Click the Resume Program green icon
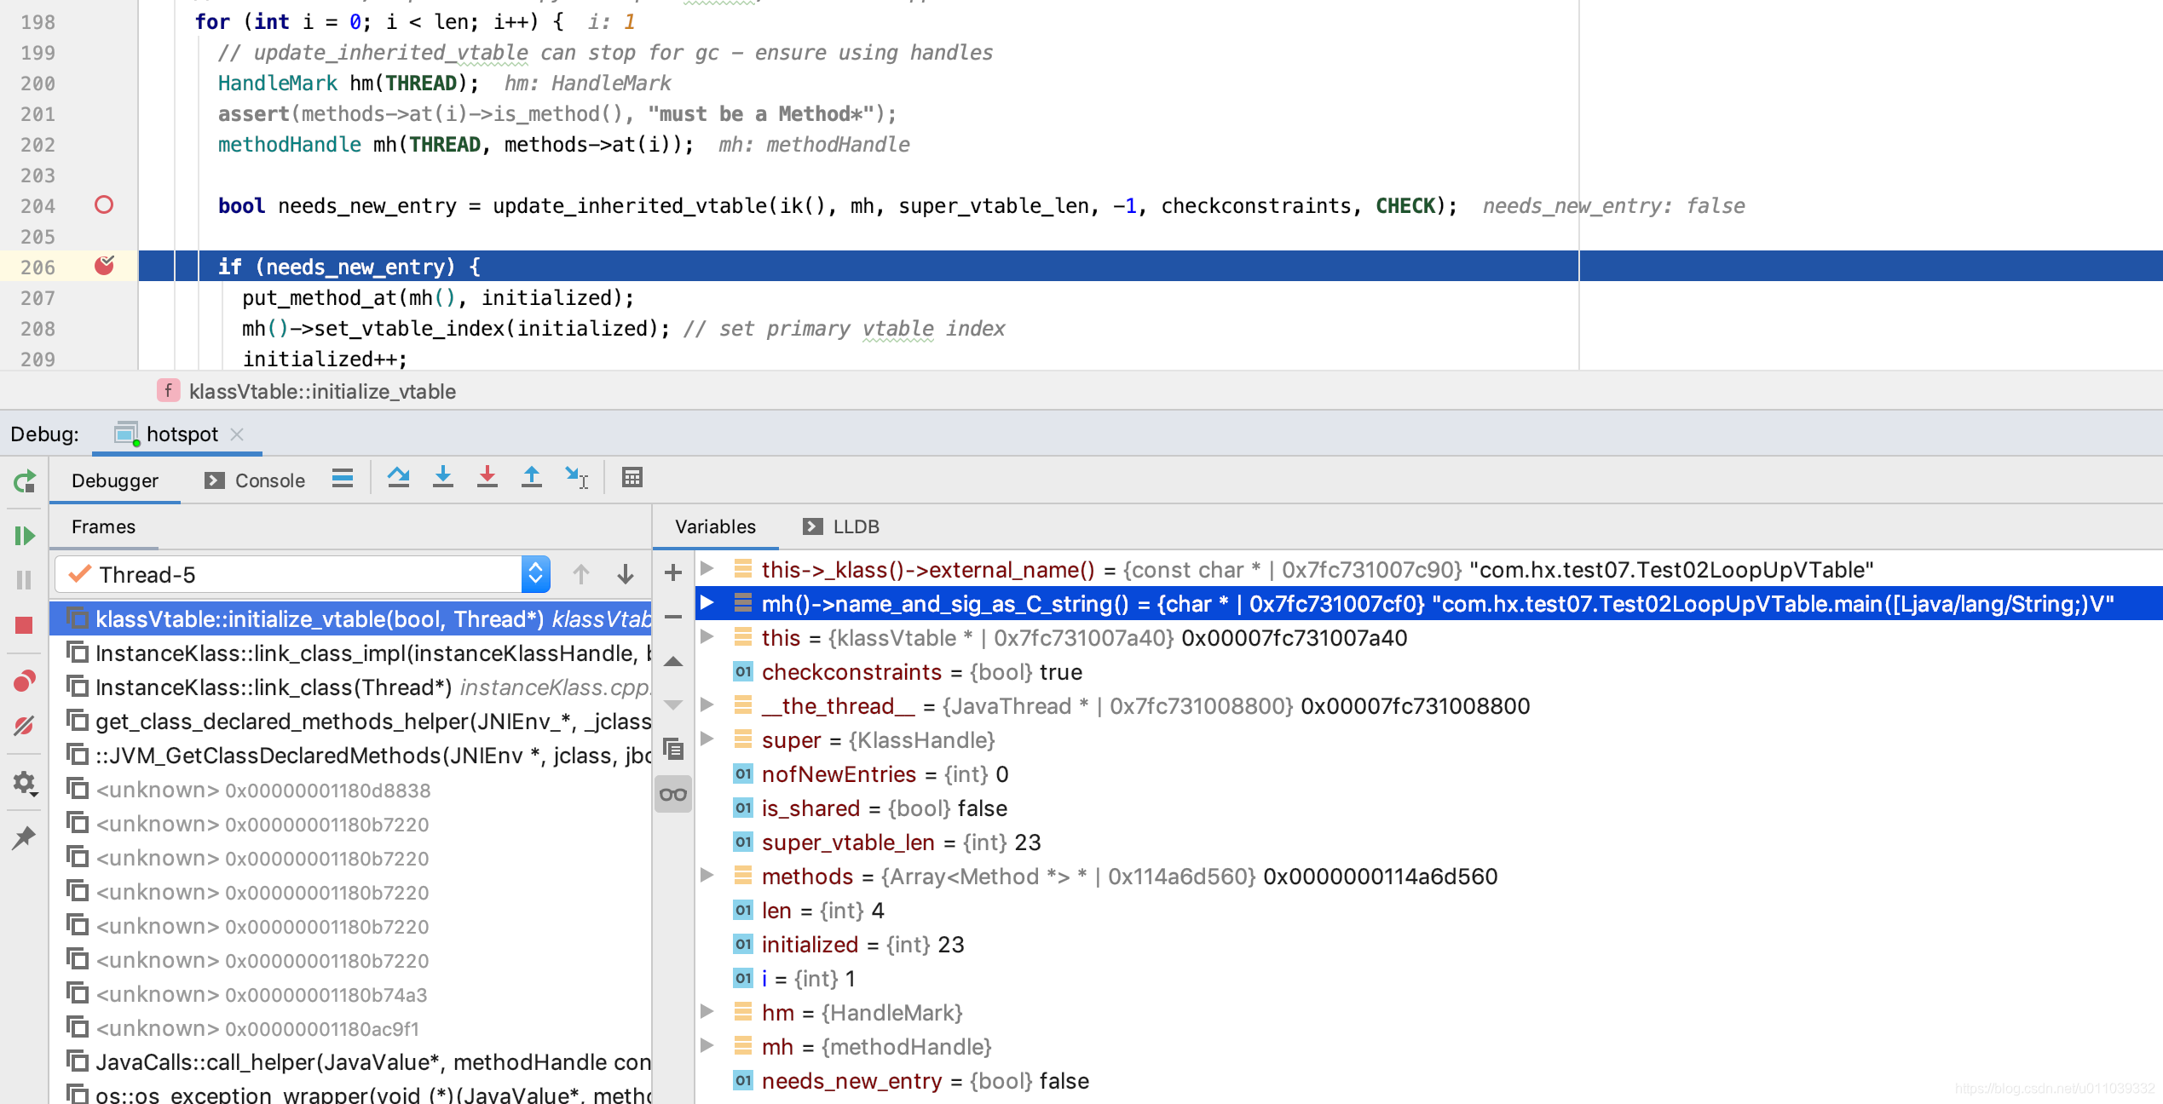 click(x=24, y=536)
